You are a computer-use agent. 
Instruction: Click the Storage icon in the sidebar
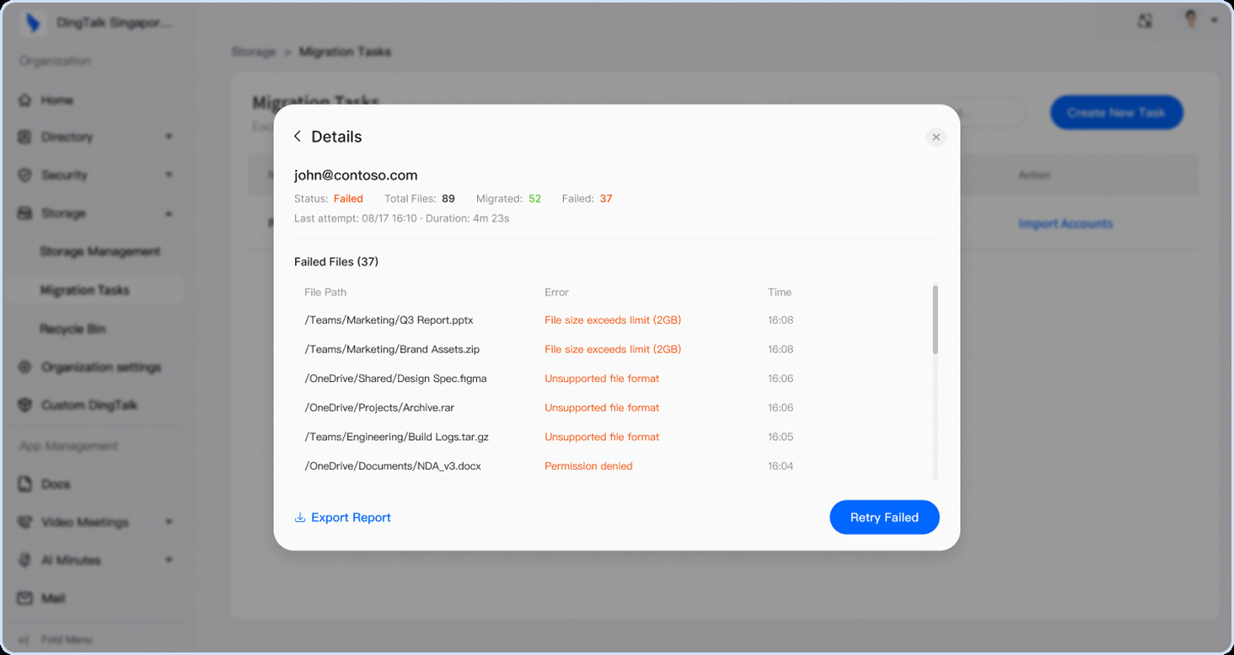pyautogui.click(x=25, y=214)
